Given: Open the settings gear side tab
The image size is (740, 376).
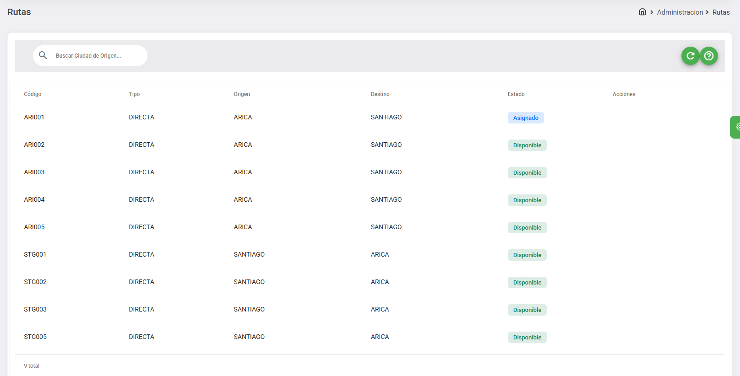Looking at the screenshot, I should tap(736, 127).
